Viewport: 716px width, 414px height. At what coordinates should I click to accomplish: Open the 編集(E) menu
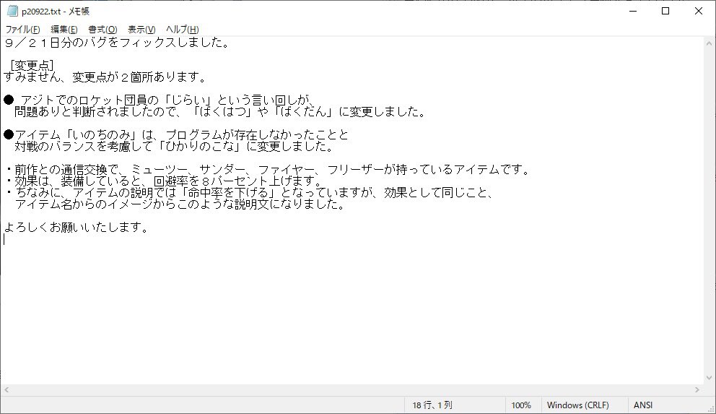coord(64,29)
